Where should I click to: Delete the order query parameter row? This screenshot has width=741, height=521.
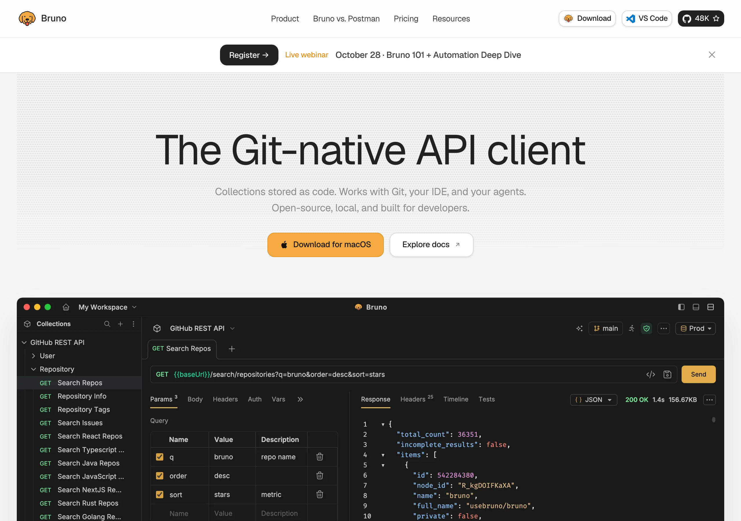[320, 475]
